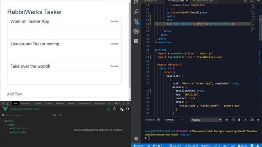Open the notifications bell icon
This screenshot has height=147, width=262.
(x=257, y=145)
